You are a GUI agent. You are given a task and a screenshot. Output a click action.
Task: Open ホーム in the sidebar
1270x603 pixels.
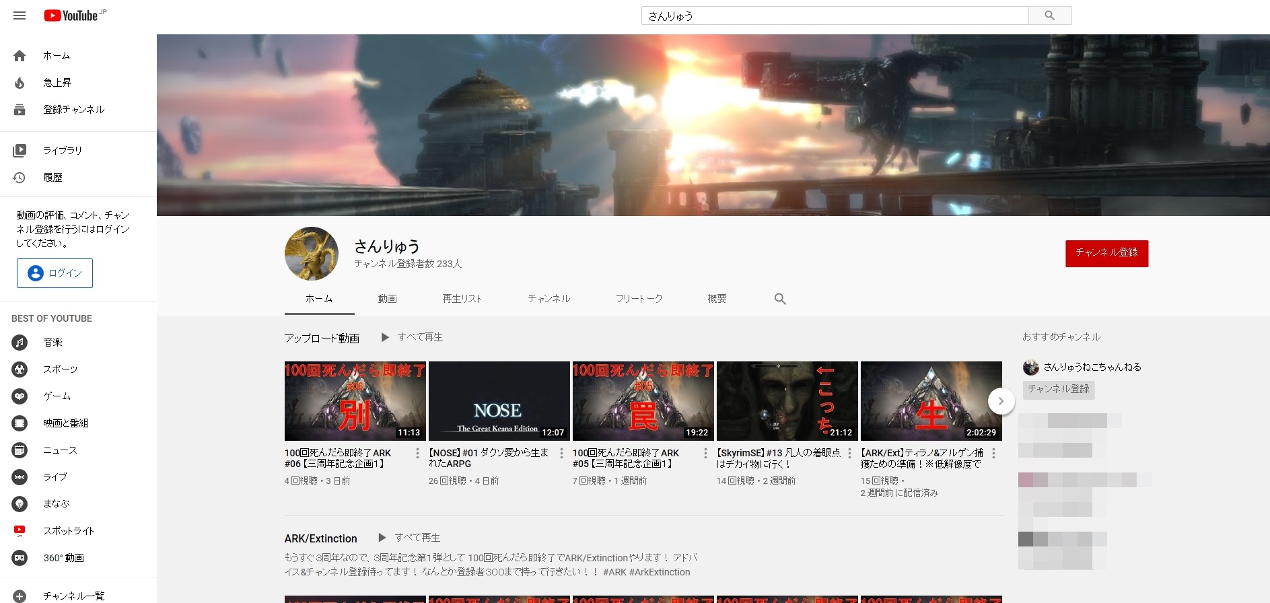(x=78, y=56)
